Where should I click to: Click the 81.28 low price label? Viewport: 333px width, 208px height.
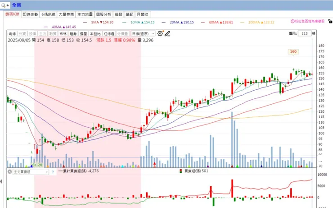coord(37,165)
